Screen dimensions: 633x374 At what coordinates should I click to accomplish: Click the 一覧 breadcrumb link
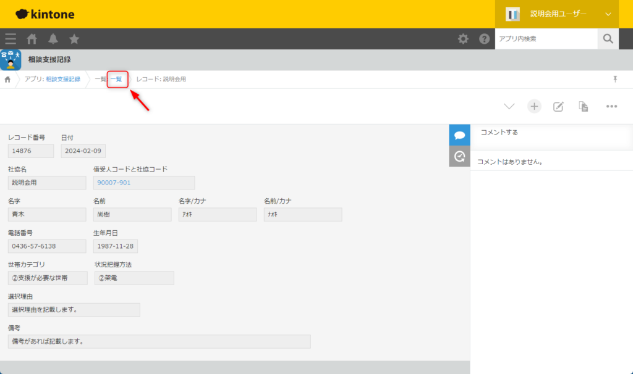click(x=117, y=80)
